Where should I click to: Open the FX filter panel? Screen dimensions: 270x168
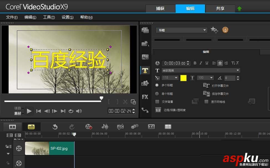[x=145, y=97]
